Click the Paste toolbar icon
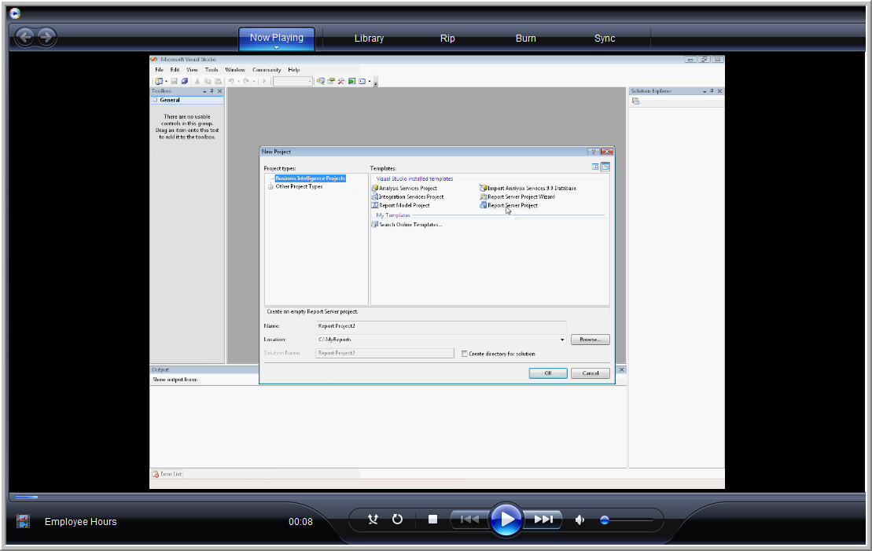 coord(218,81)
